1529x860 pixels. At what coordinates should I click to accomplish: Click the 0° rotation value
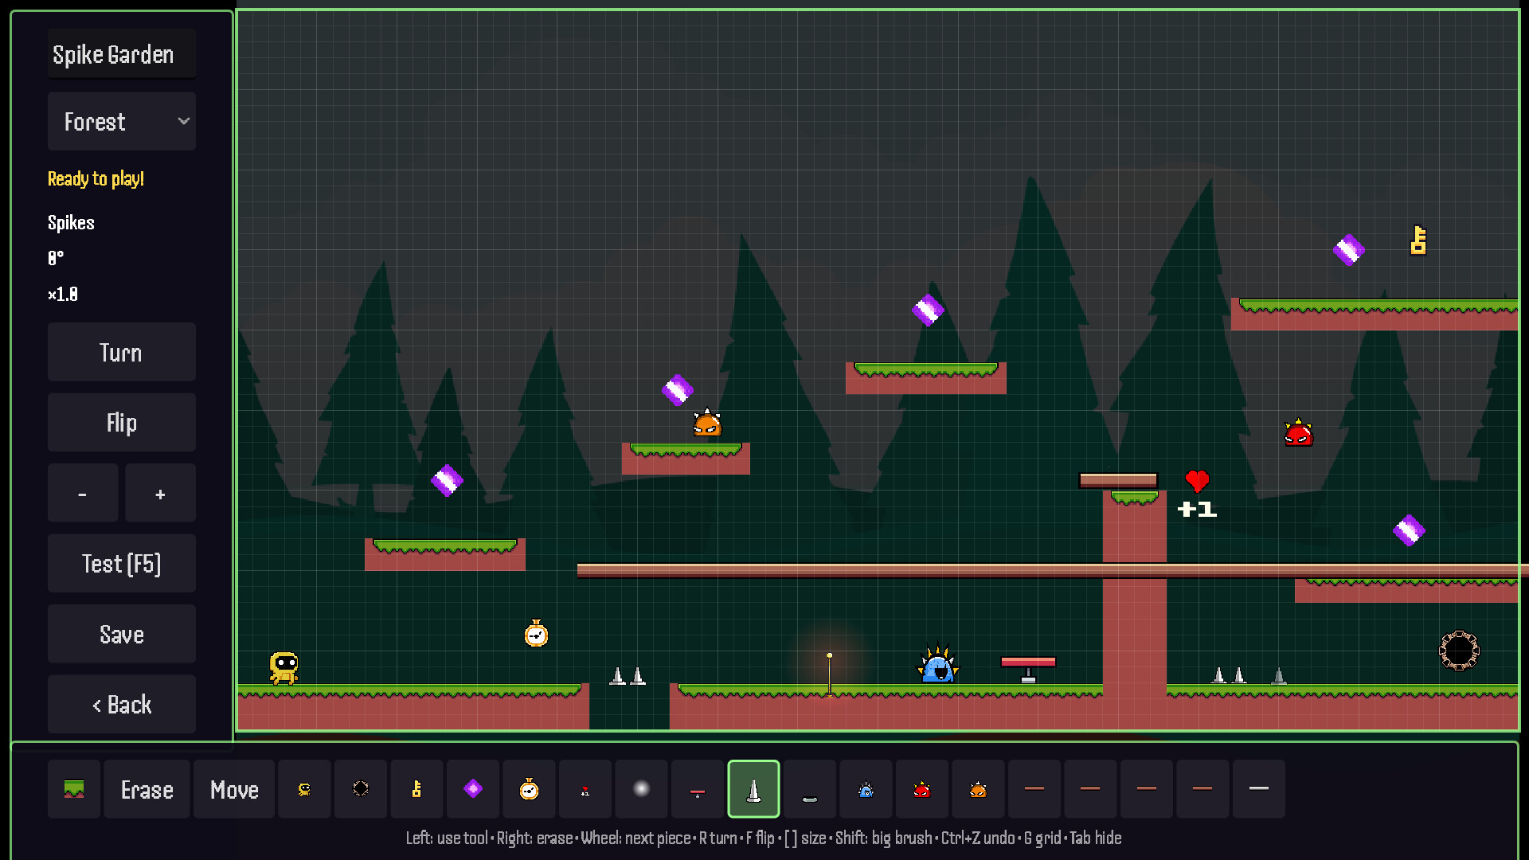pyautogui.click(x=56, y=258)
